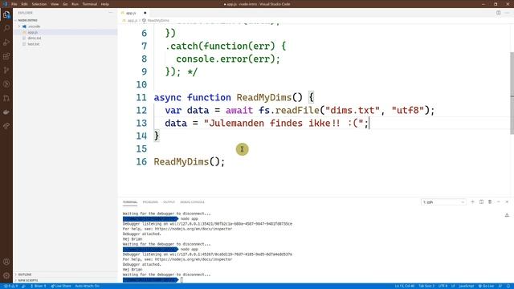Maximize terminal panel with chevron icon
Screen dimensions: 514x289
(x=498, y=201)
